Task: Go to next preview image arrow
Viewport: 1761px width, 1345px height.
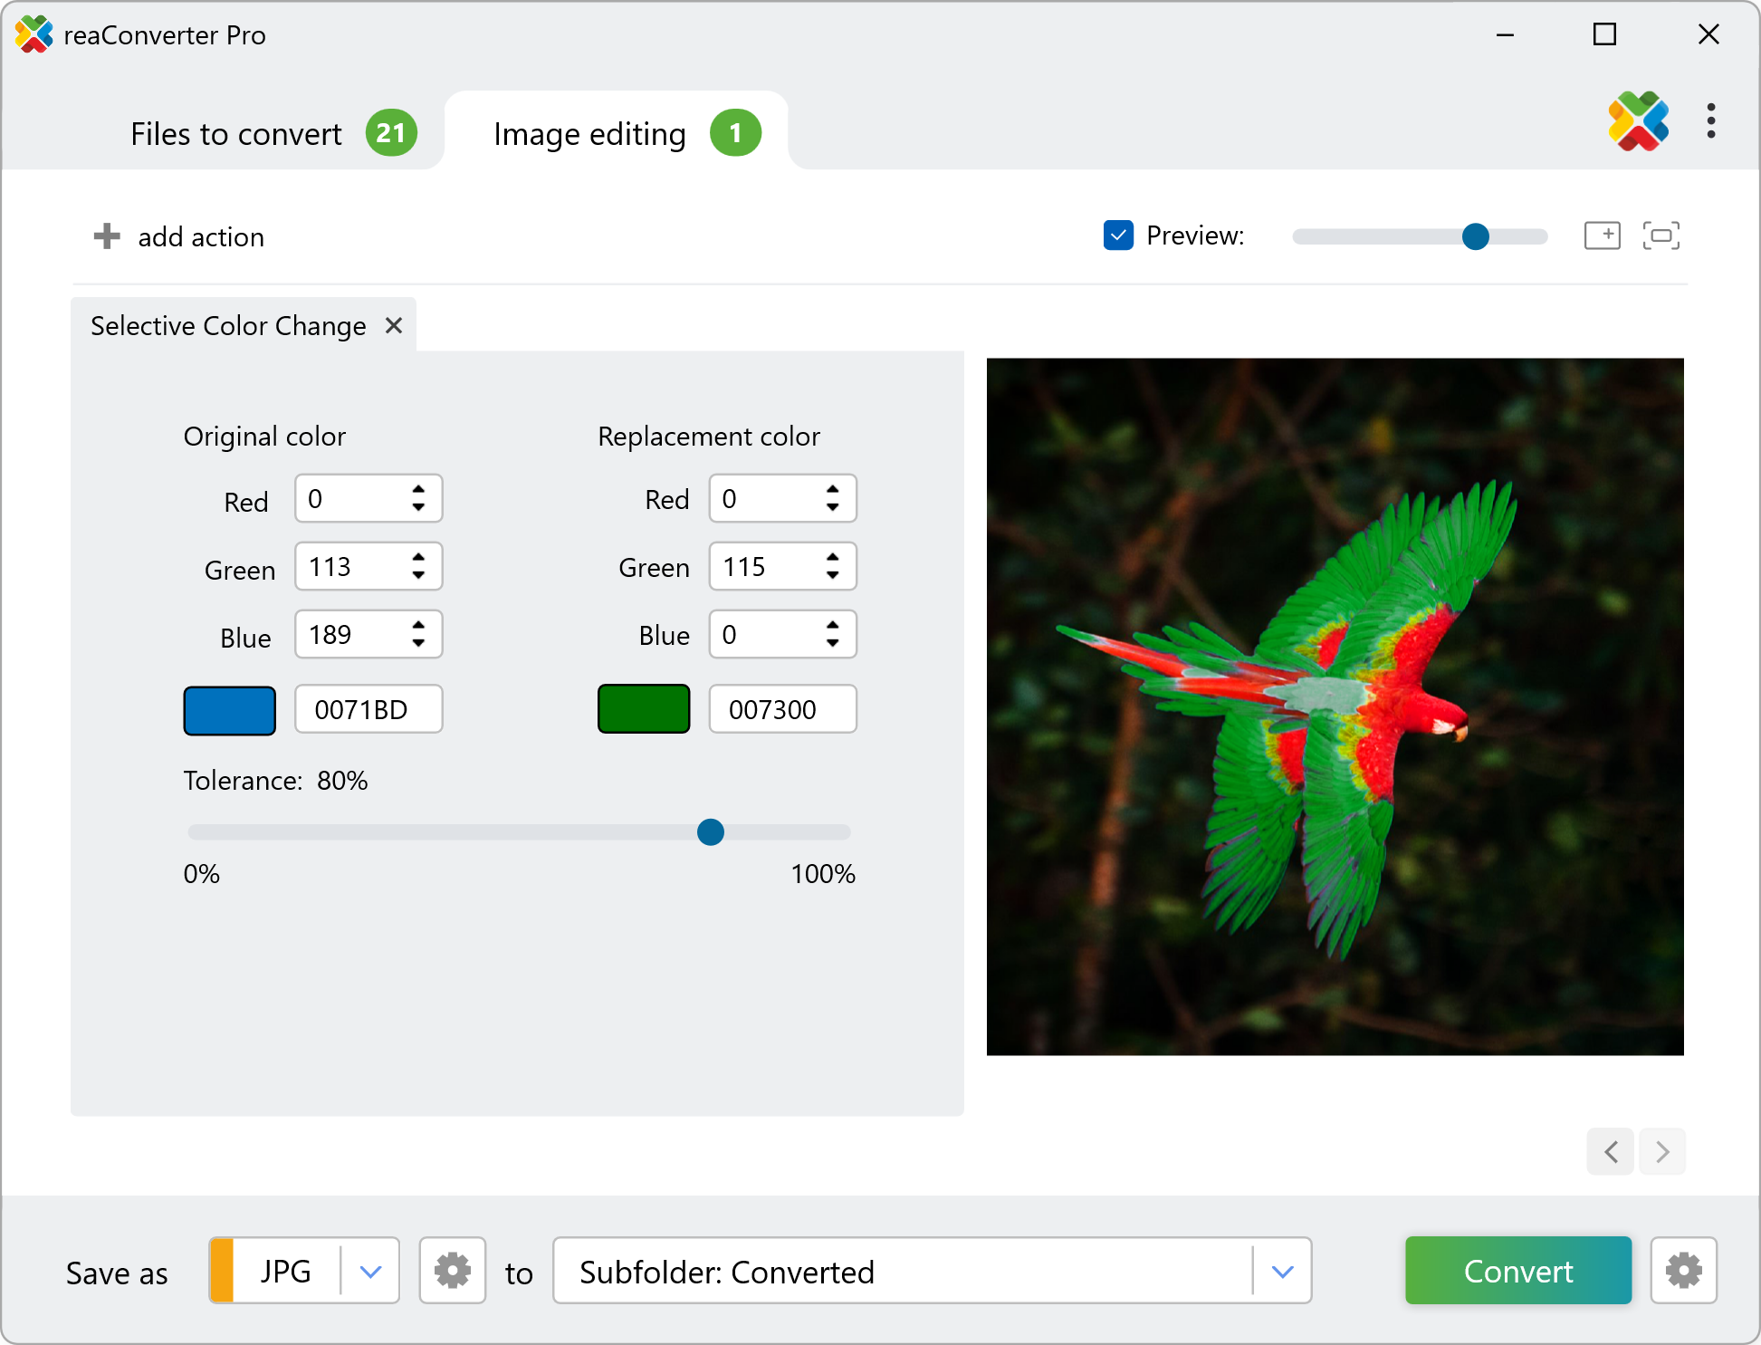Action: coord(1662,1151)
